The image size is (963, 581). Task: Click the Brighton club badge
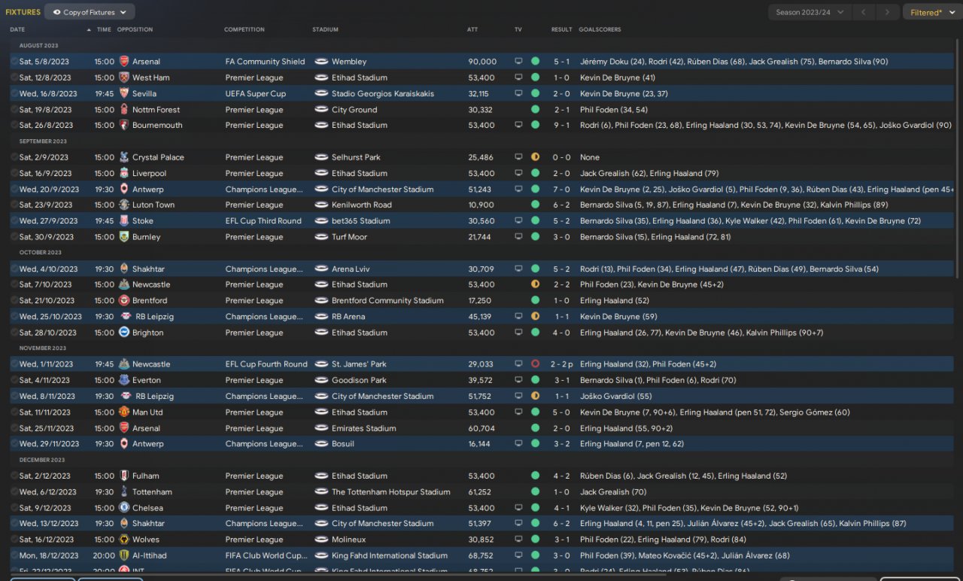(124, 332)
